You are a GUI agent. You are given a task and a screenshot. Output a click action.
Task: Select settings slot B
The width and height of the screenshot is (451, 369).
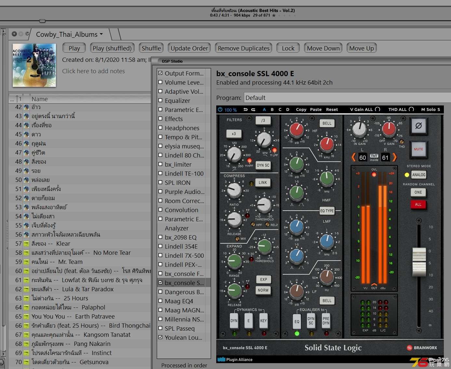pyautogui.click(x=272, y=109)
